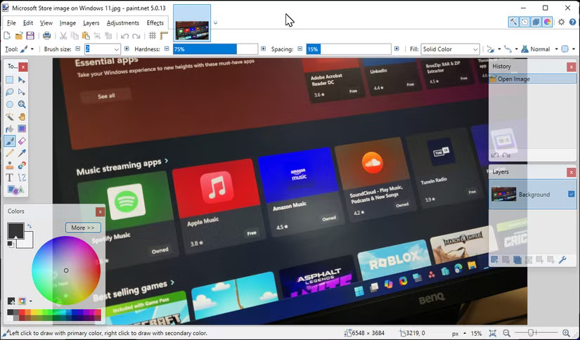Save the image with floppy icon
Screen dimensions: 580x340
pos(30,36)
